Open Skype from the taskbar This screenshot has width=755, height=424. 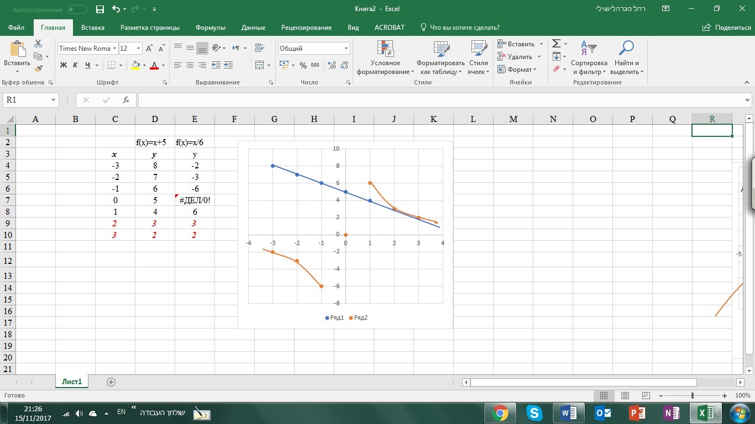pyautogui.click(x=534, y=413)
